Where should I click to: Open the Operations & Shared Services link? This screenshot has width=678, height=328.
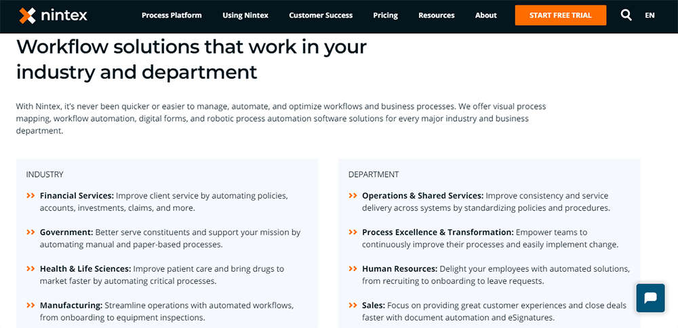(423, 196)
